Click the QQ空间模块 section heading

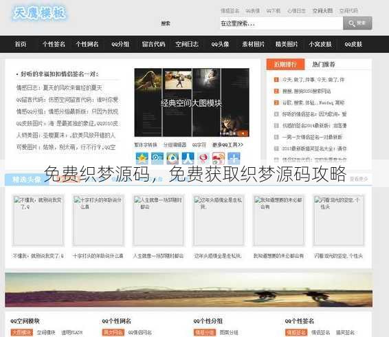25,321
